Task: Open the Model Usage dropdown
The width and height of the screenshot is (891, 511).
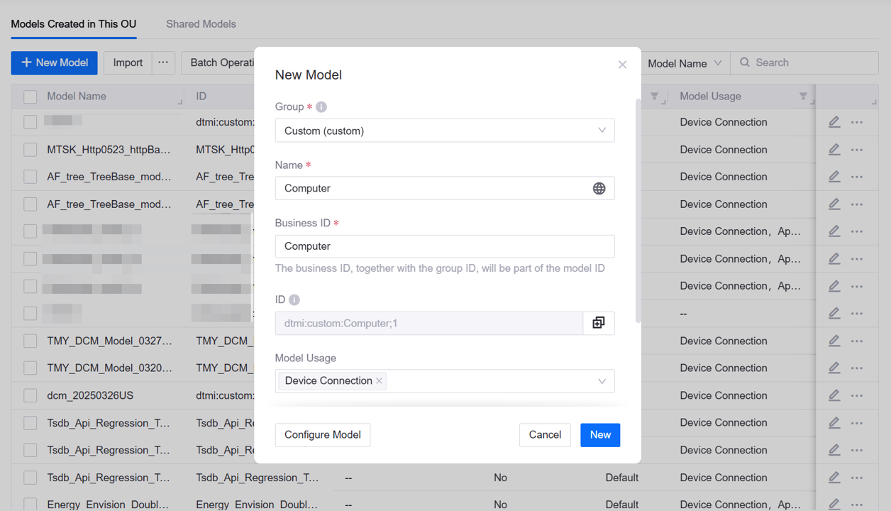Action: point(497,381)
